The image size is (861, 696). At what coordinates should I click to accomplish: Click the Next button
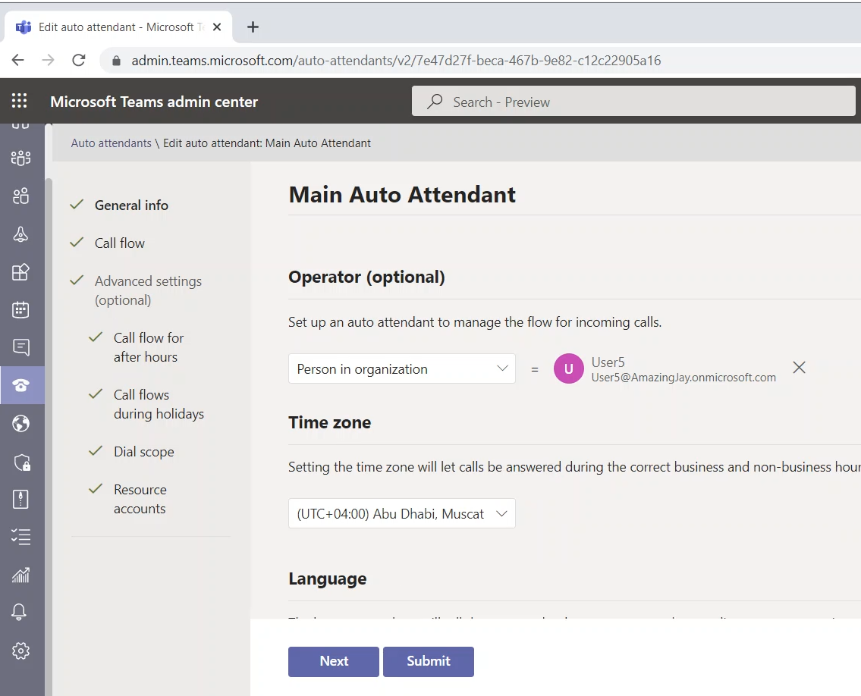point(333,661)
